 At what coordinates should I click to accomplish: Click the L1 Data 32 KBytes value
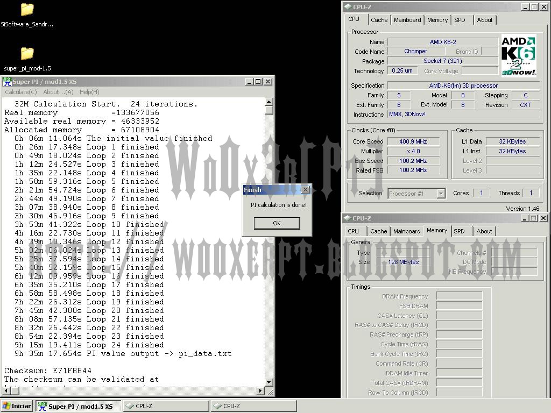click(512, 141)
